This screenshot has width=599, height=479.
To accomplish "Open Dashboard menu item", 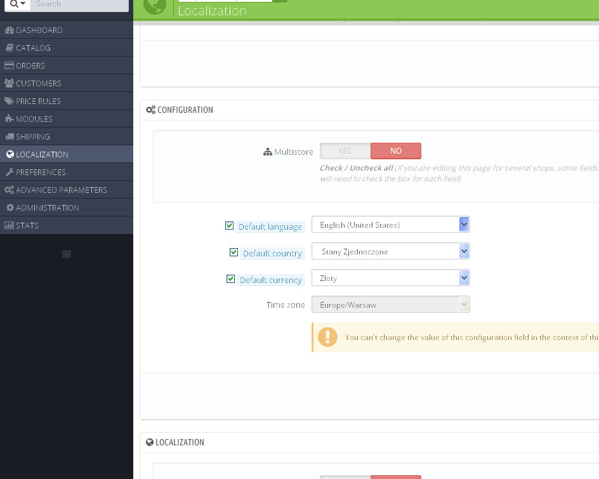I will [x=67, y=30].
